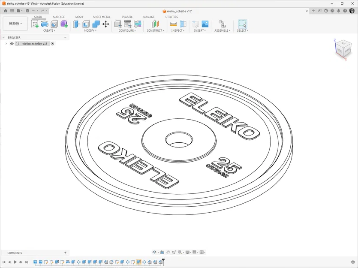Click the Pan hand tool in navigation bar
This screenshot has width=358, height=268.
168,252
